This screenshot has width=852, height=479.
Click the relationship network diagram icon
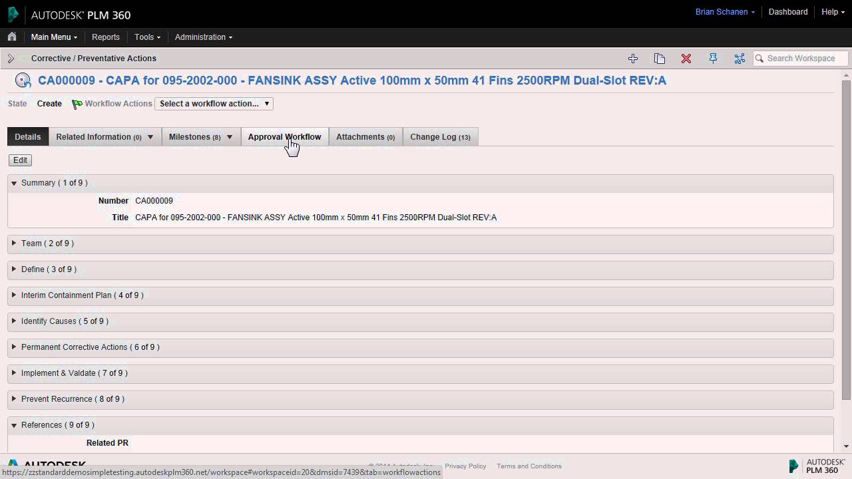coord(740,59)
